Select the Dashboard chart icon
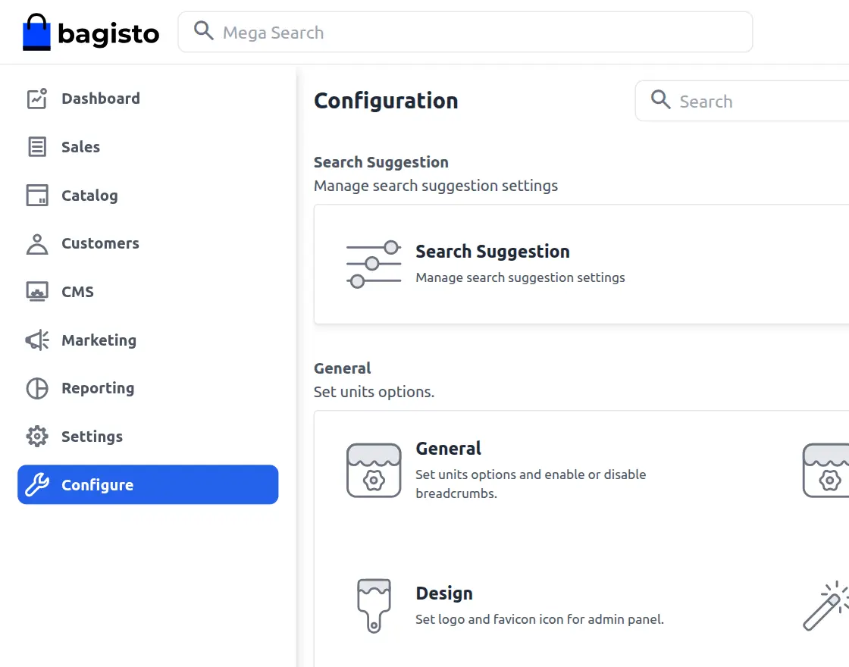The width and height of the screenshot is (849, 667). pyautogui.click(x=36, y=98)
